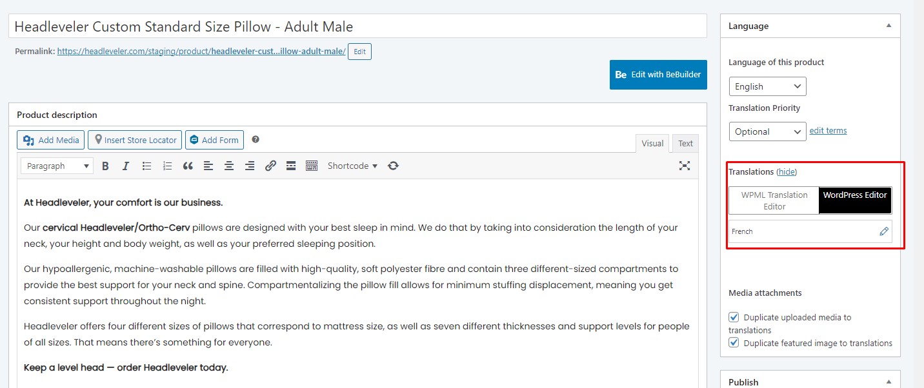Align text center
The image size is (924, 388).
229,166
